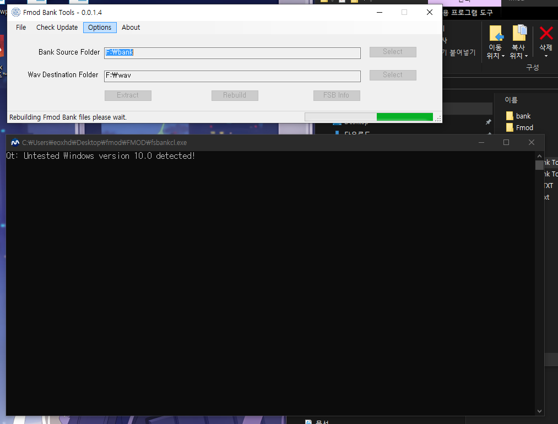
Task: Expand the Delete dropdown arrow in Explorer
Action: pos(546,56)
